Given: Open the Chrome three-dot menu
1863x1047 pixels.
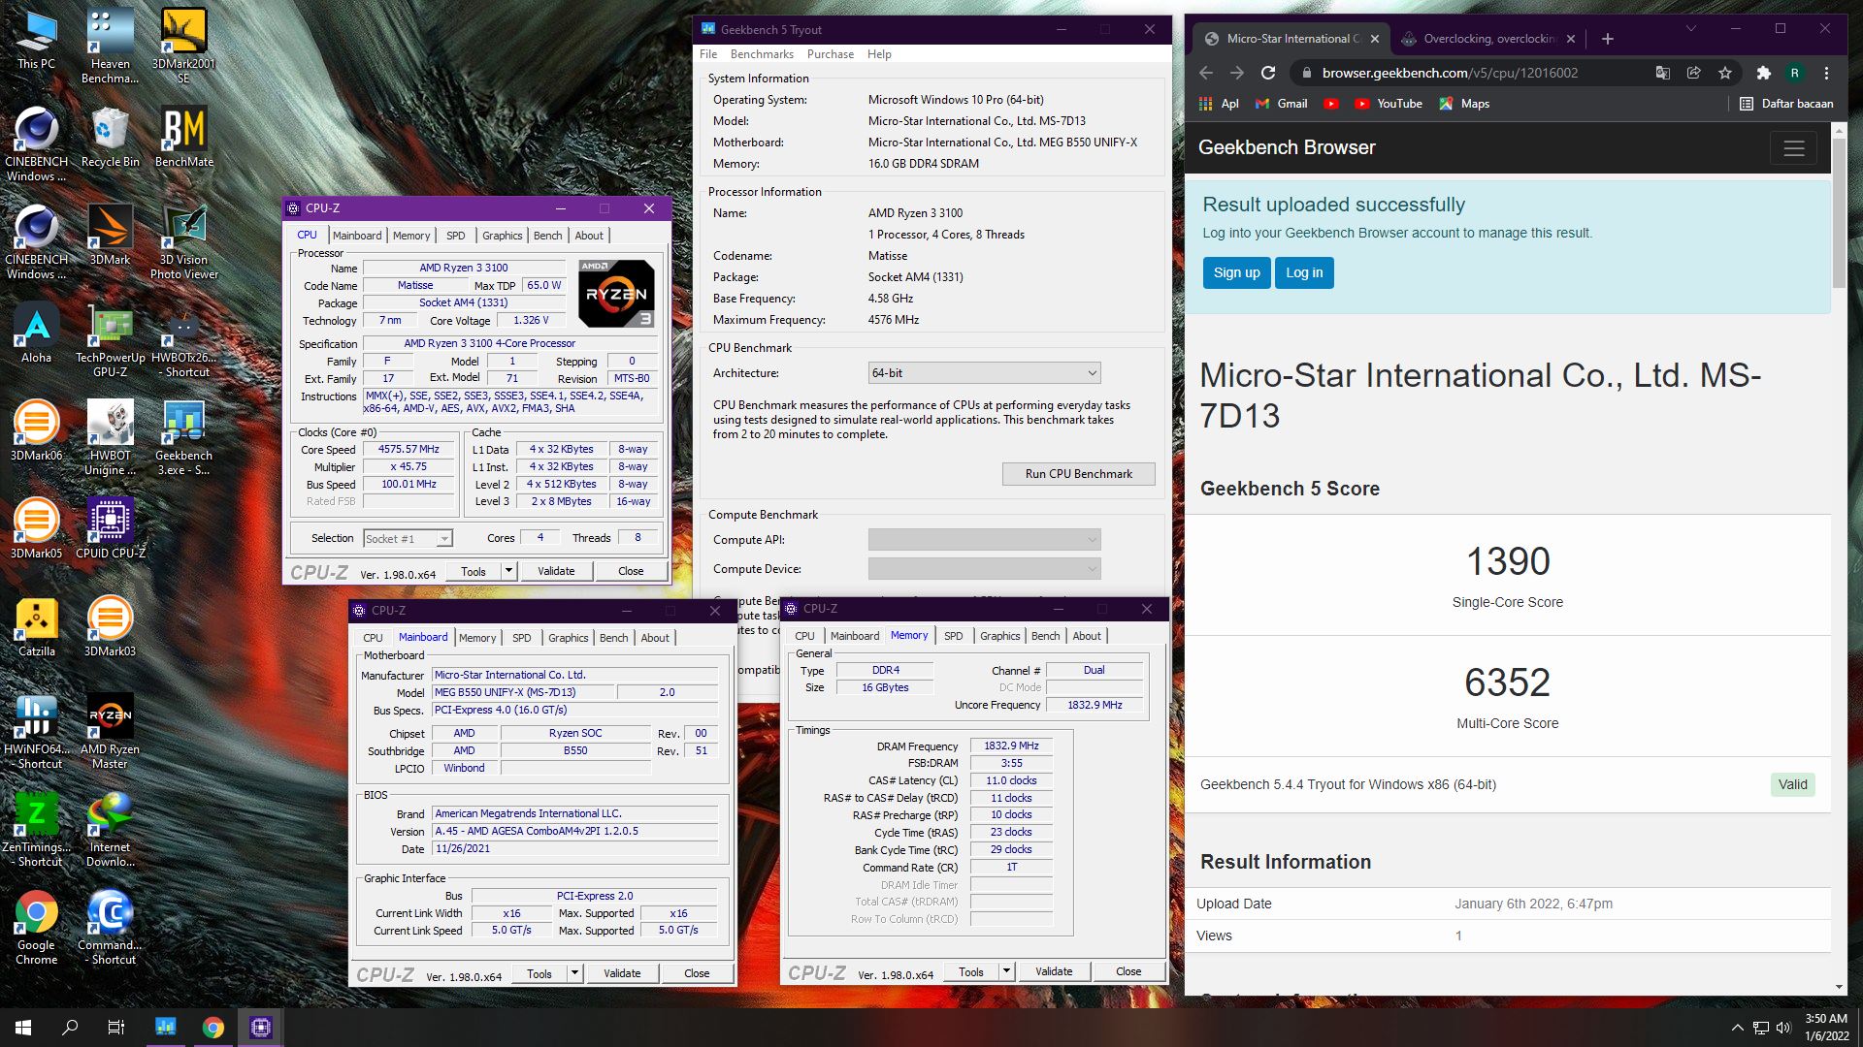Looking at the screenshot, I should pos(1826,73).
